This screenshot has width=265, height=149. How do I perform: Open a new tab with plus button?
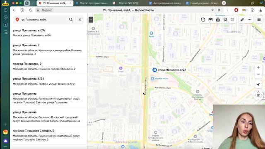(224, 3)
